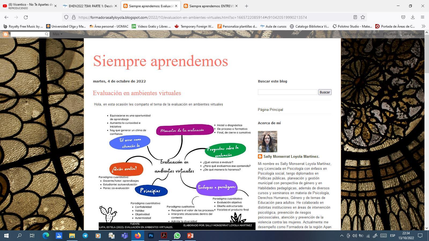This screenshot has height=241, width=429.
Task: Go to Escritorio in the Blogger navbar
Action: 390,34
